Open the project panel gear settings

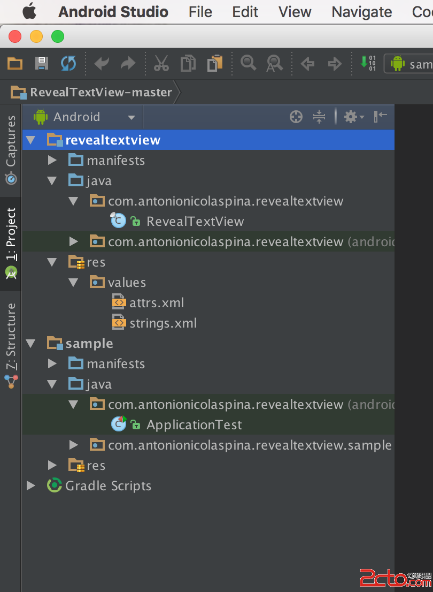coord(354,117)
